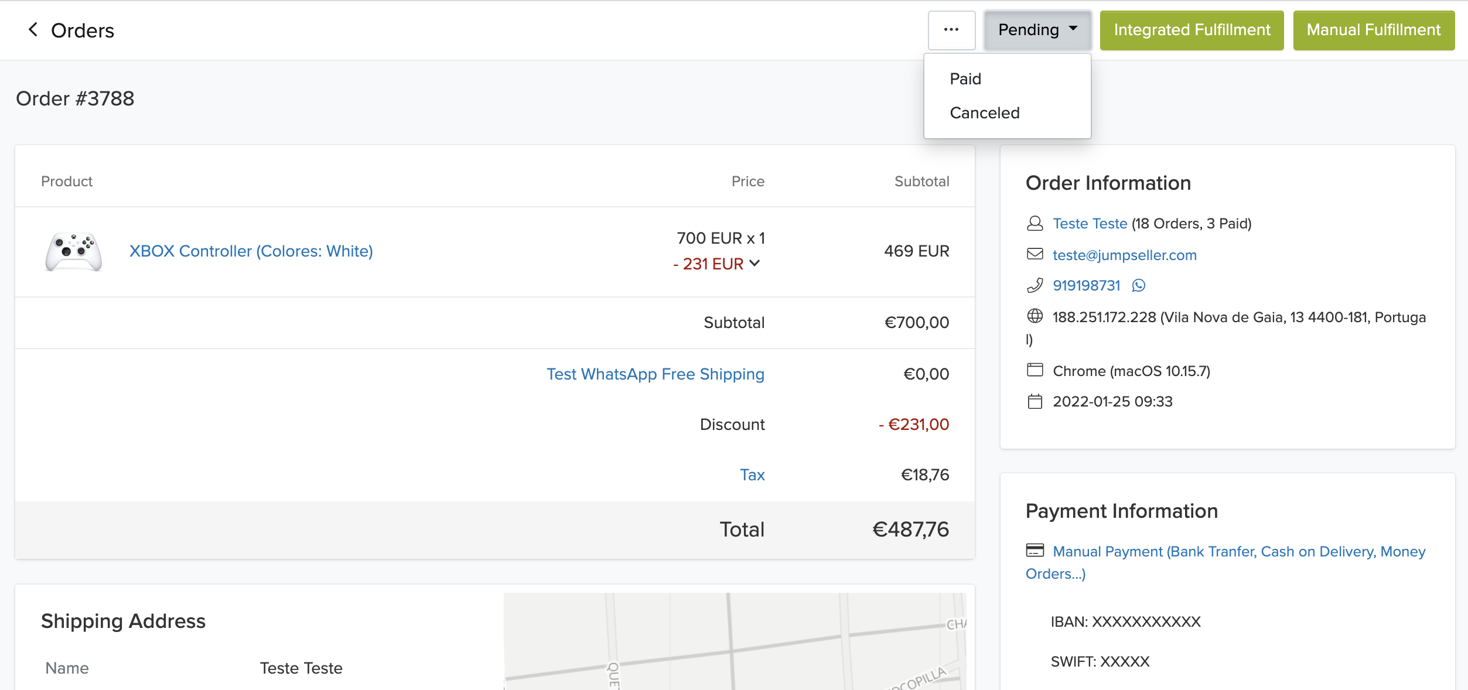Open Teste Teste customer profile link
Viewport: 1468px width, 690px height.
1090,224
